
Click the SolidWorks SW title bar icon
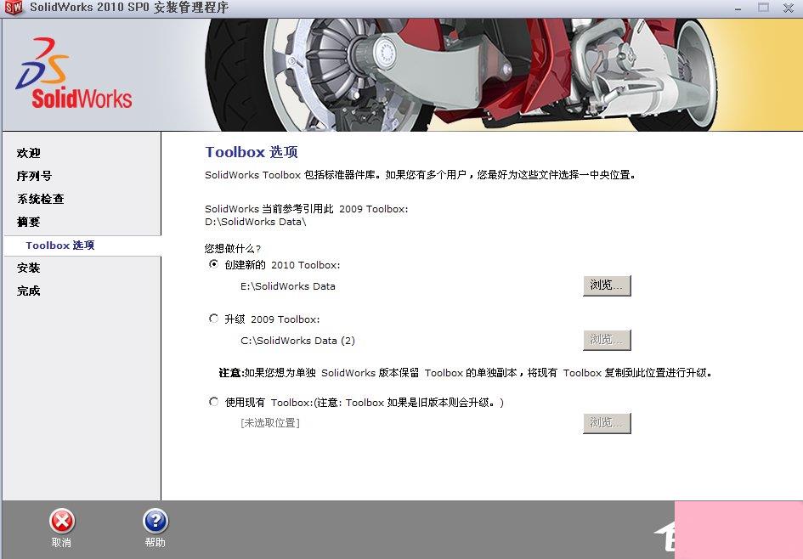(14, 8)
